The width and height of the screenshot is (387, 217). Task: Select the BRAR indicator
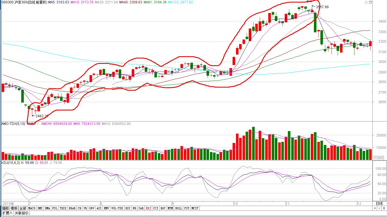click(x=72, y=208)
